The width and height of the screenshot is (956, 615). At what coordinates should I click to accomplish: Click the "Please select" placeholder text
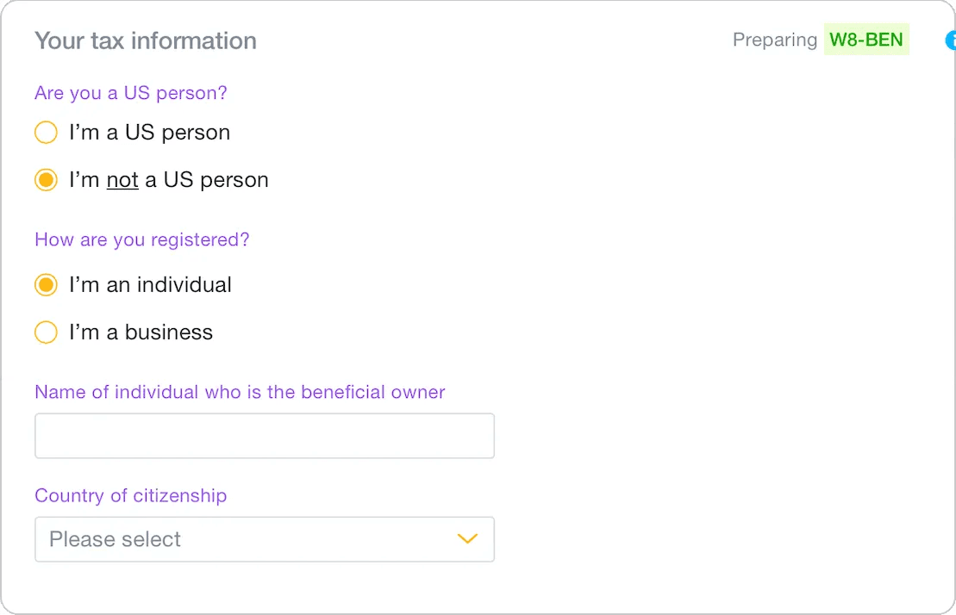tap(115, 538)
